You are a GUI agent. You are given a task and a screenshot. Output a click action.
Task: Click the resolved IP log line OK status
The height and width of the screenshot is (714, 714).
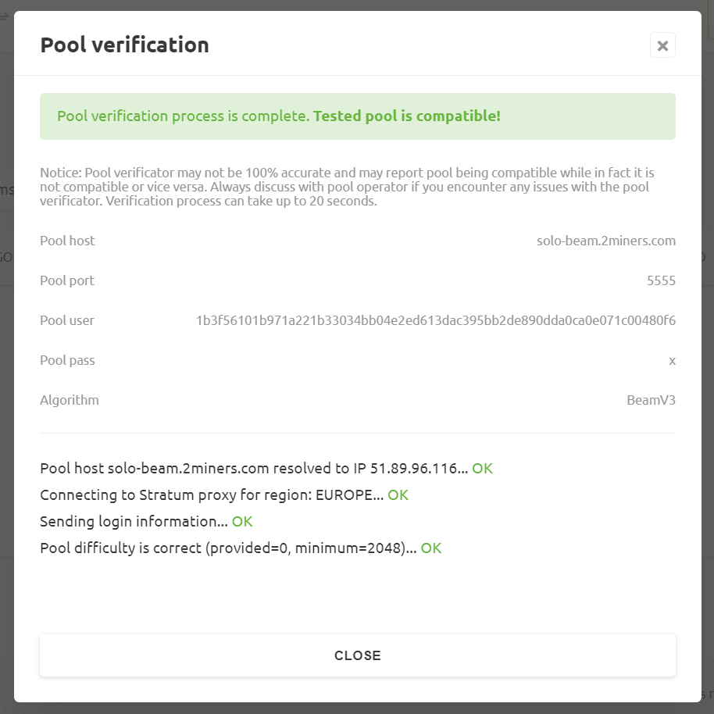482,468
